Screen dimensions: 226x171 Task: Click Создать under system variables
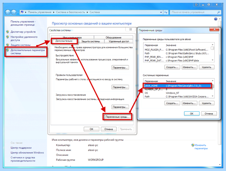pyautogui.click(x=172, y=103)
